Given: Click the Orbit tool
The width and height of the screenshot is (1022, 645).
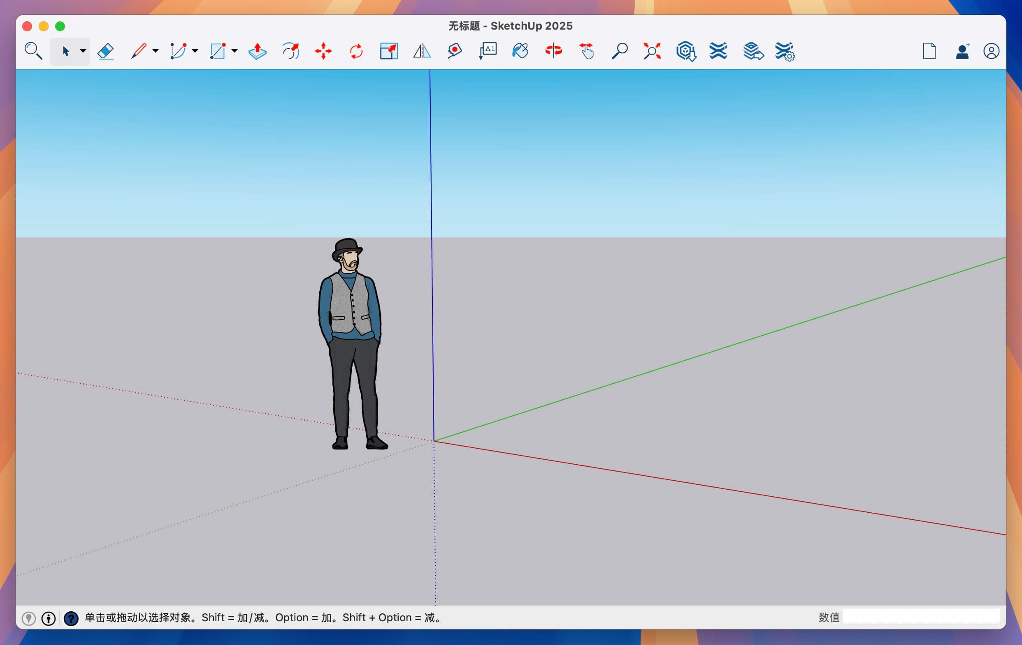Looking at the screenshot, I should [553, 51].
